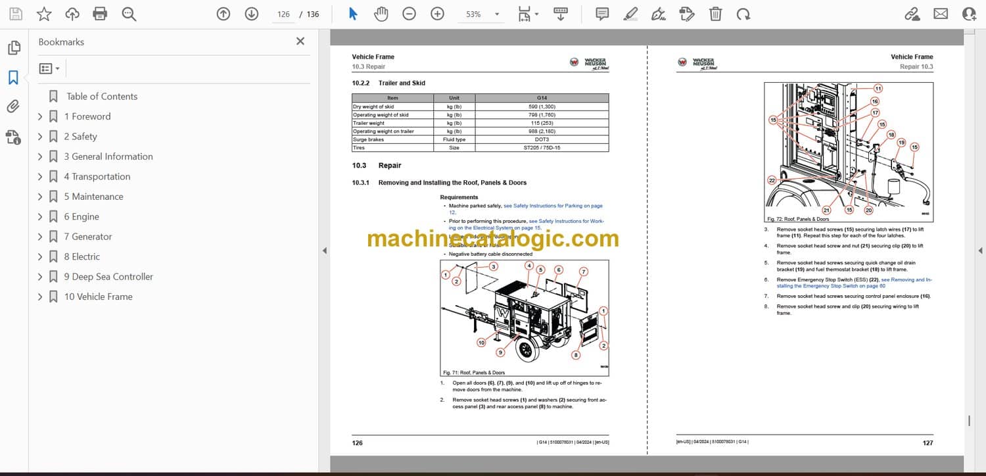Open the bookmark options dropdown menu
Viewport: 986px width, 476px height.
click(49, 68)
